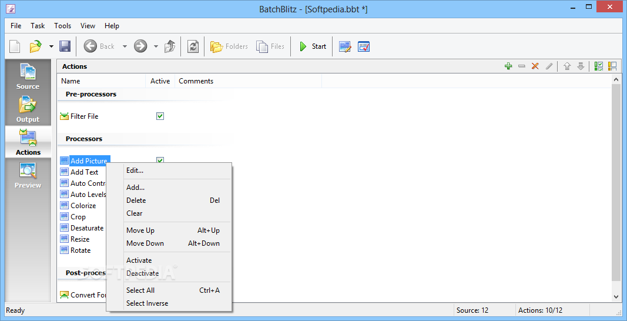This screenshot has width=627, height=321.
Task: Add an action with green plus icon
Action: coord(508,66)
